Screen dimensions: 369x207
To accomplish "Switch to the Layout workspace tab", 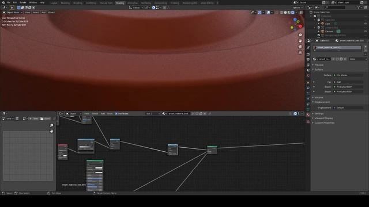I will coord(54,3).
